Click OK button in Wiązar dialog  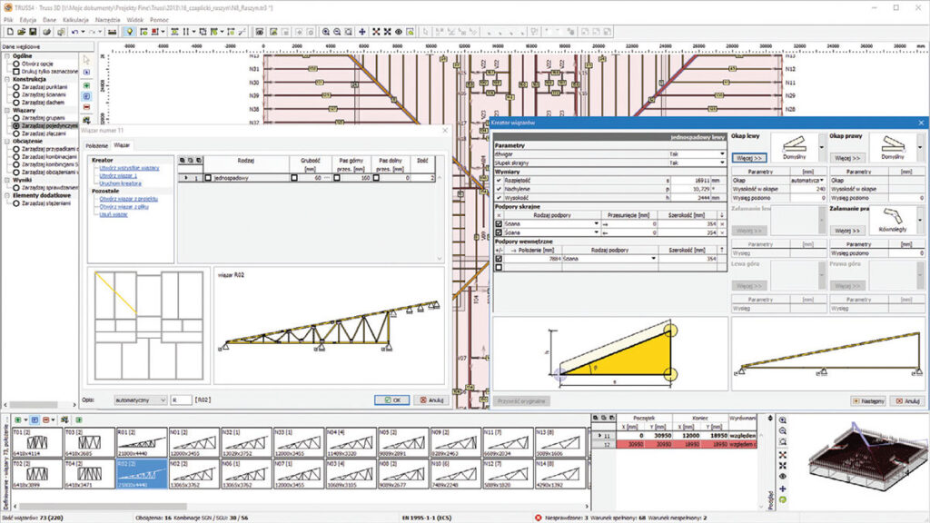[x=392, y=400]
